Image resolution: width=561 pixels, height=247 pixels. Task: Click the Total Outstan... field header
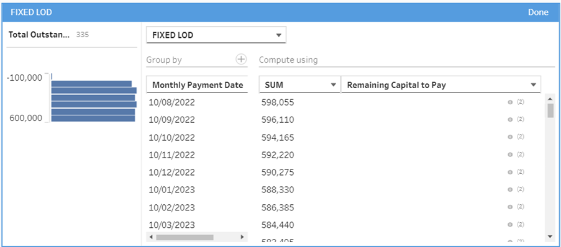click(39, 35)
